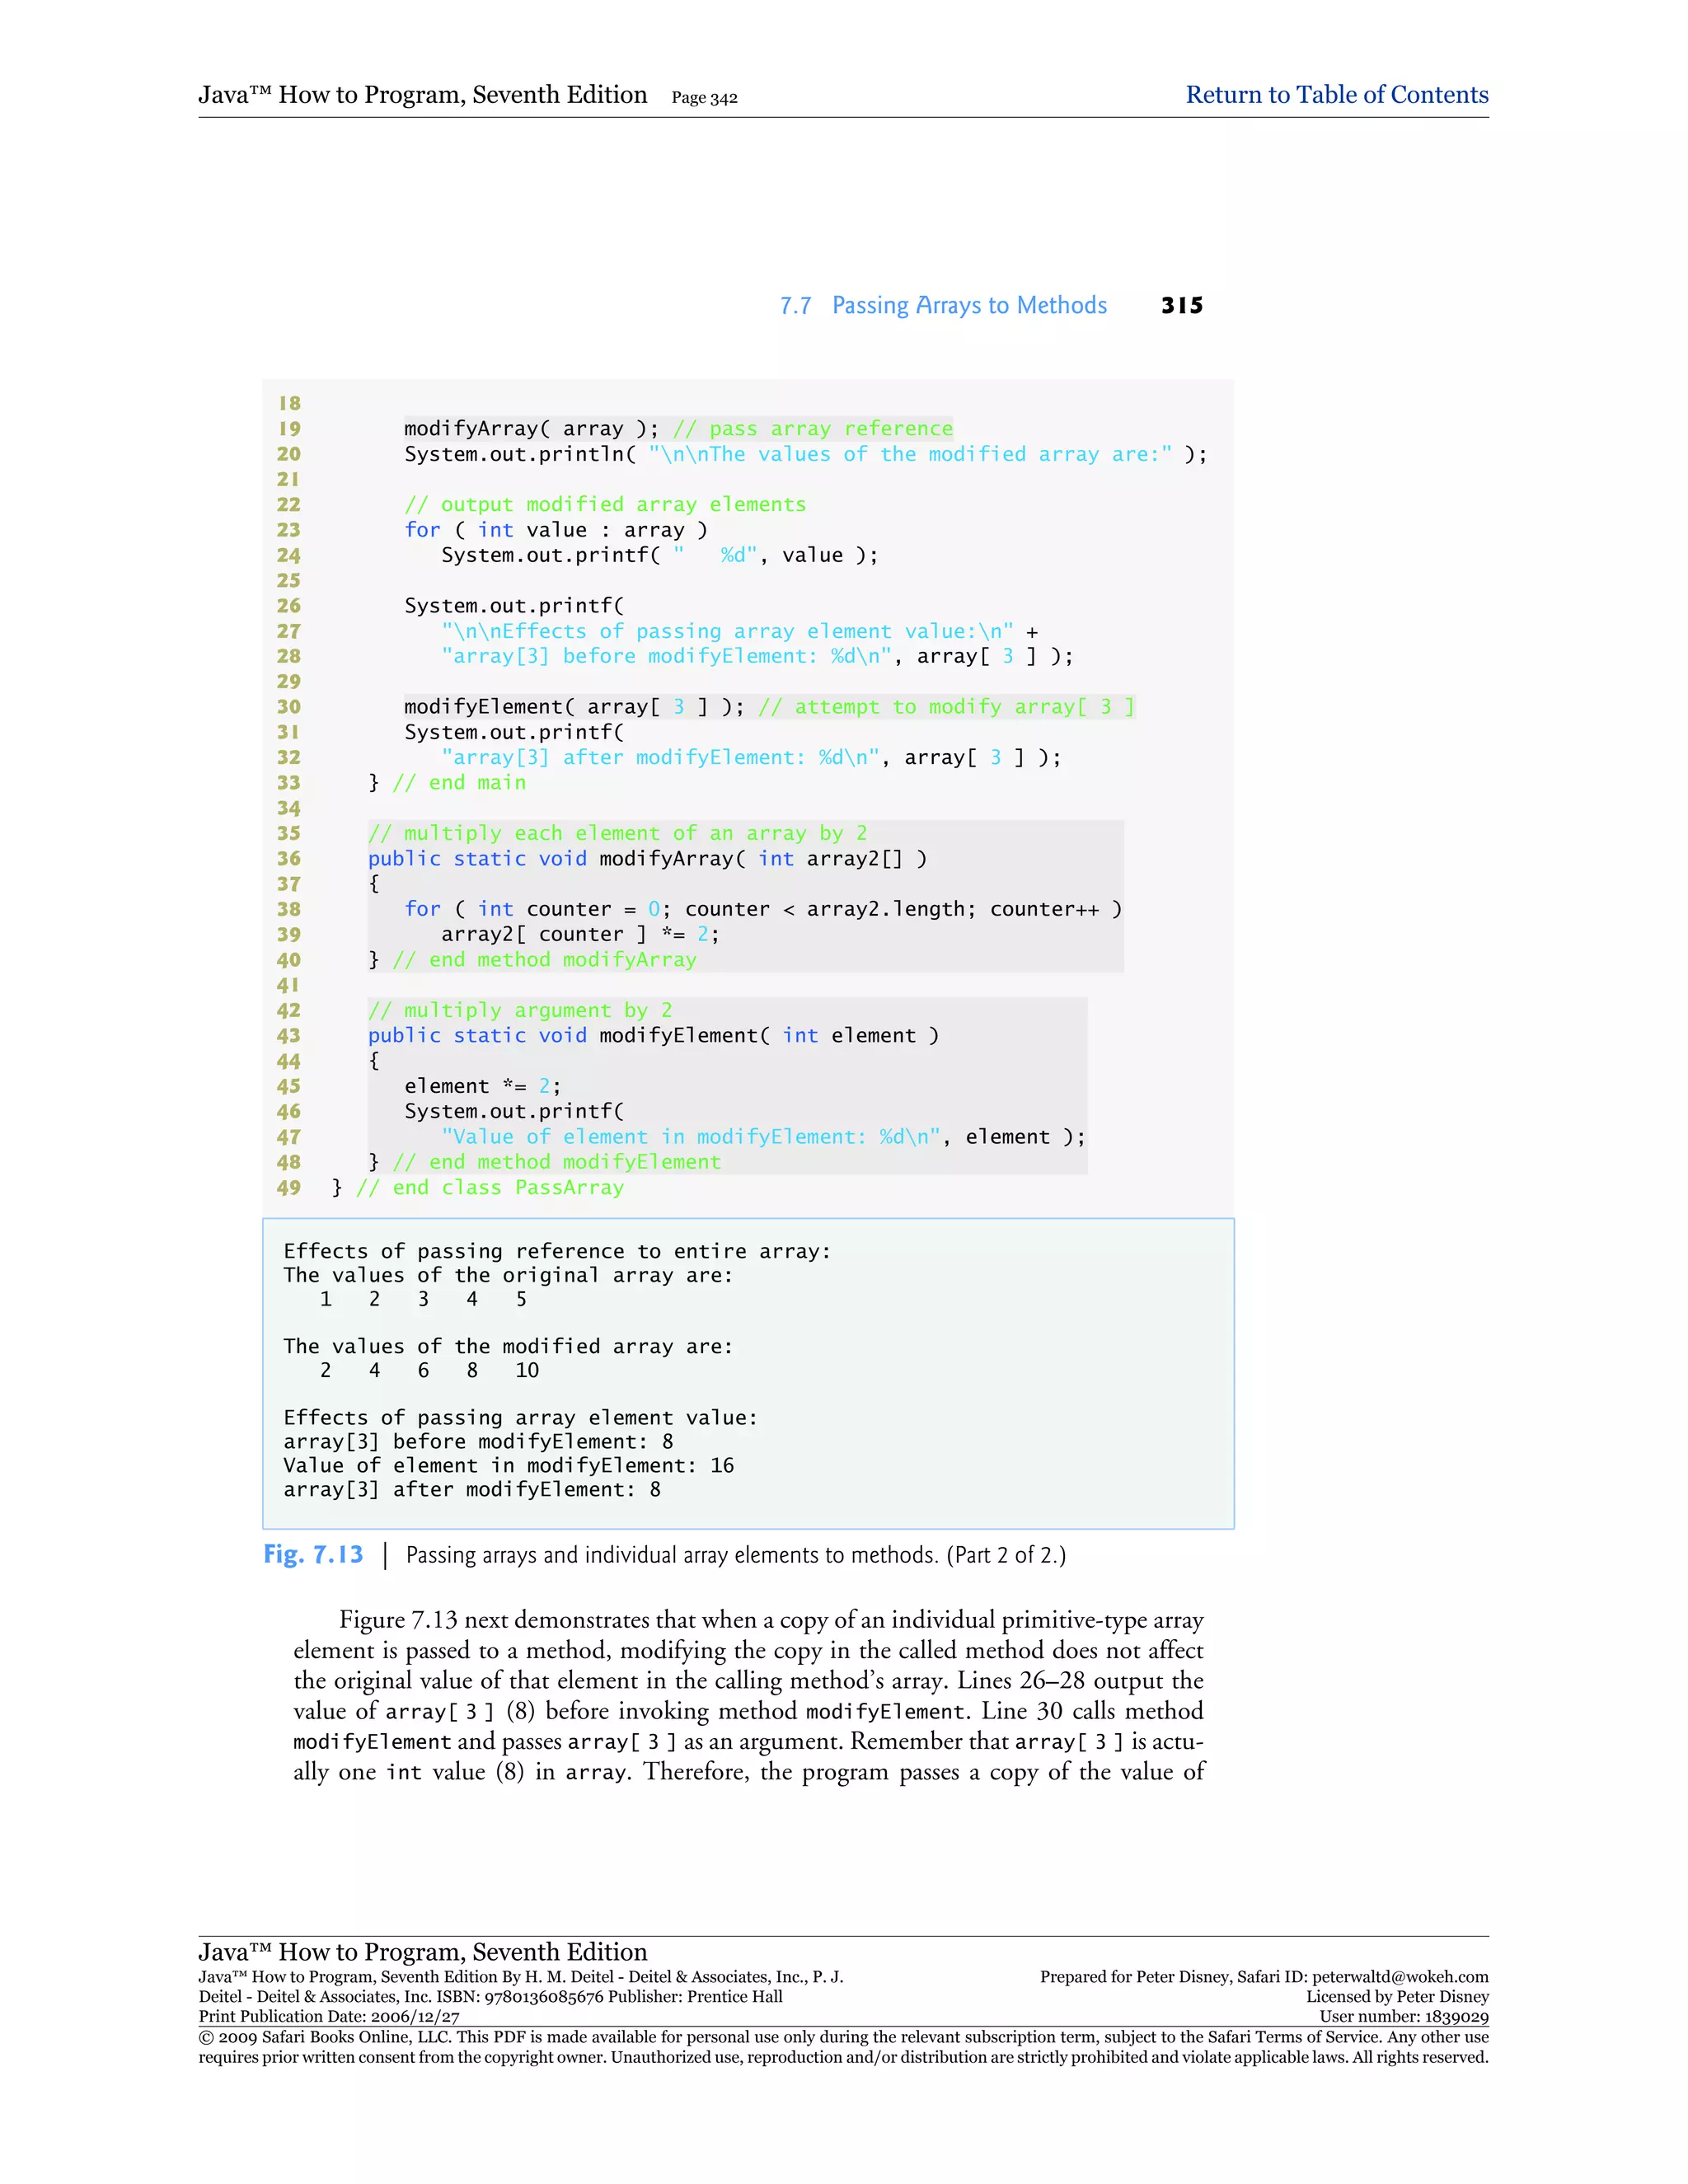
Task: Click the Java How to Program header title
Action: [422, 95]
